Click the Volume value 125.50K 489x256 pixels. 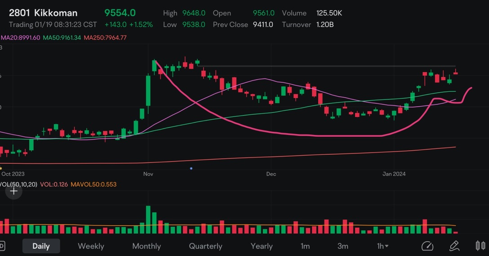329,13
